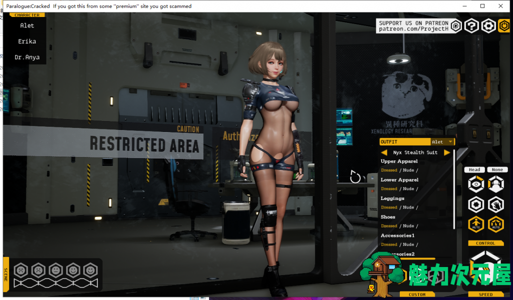
Task: Select the neutral face expression icon
Action: [56, 270]
